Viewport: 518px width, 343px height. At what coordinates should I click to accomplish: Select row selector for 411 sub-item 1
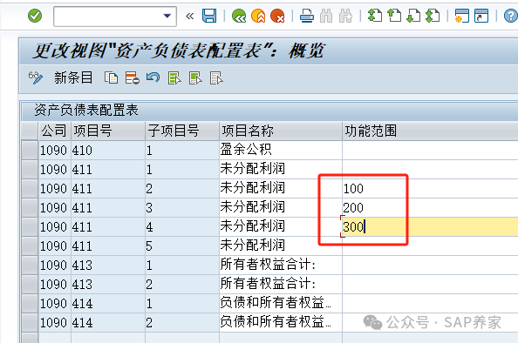coord(30,169)
